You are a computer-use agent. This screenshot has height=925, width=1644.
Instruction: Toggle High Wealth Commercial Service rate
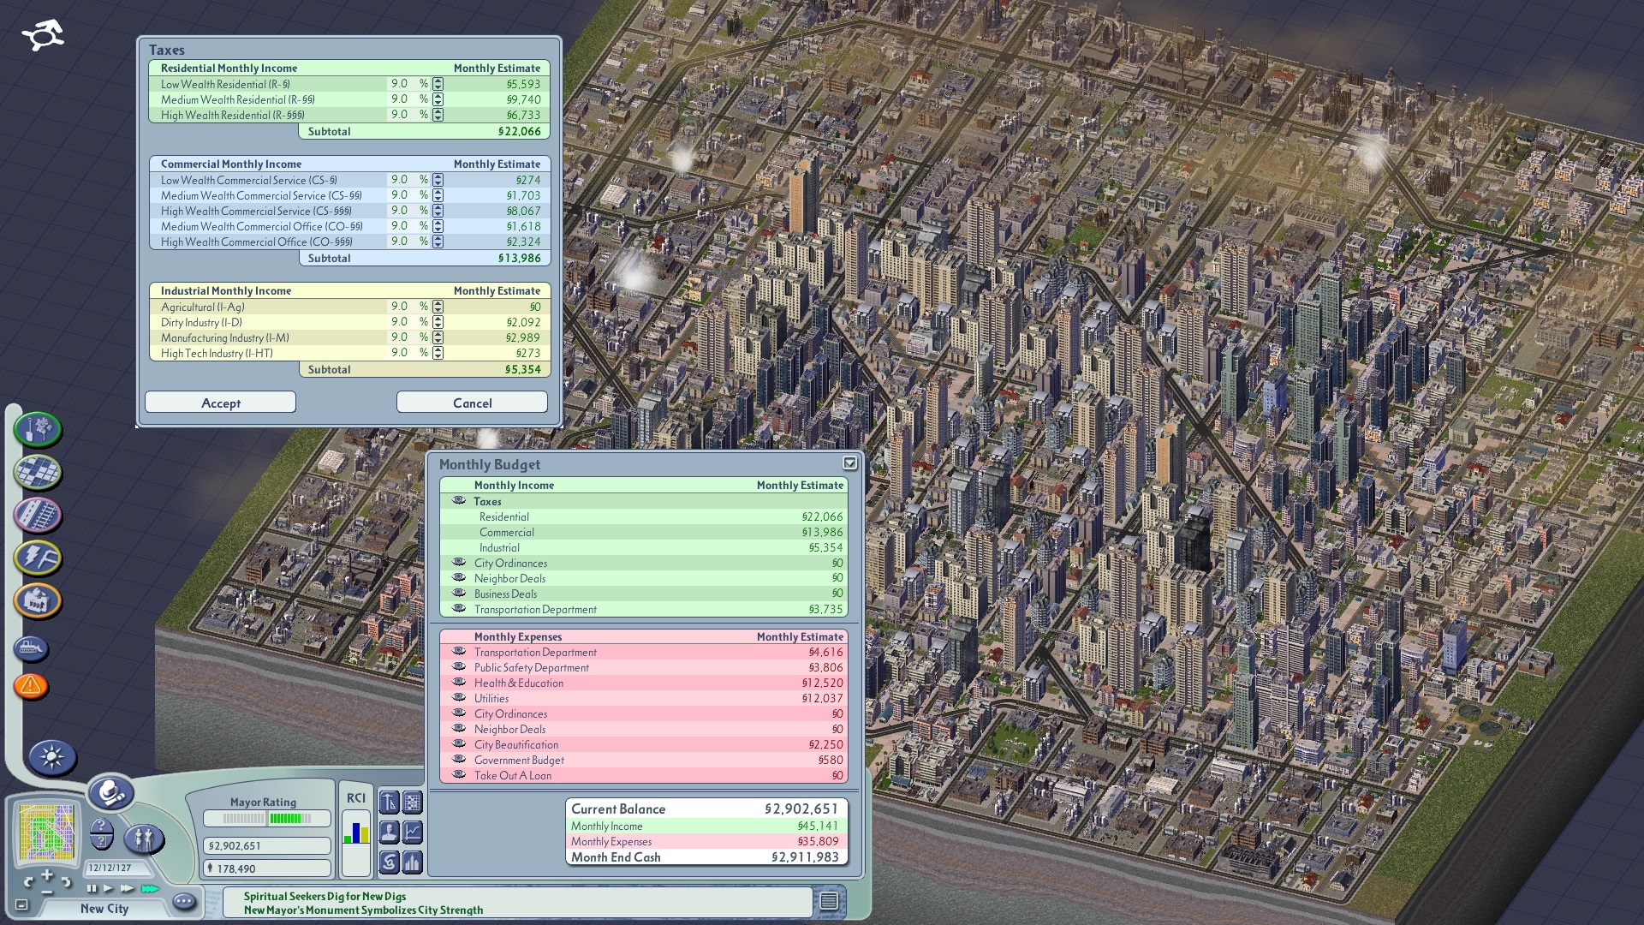(437, 212)
